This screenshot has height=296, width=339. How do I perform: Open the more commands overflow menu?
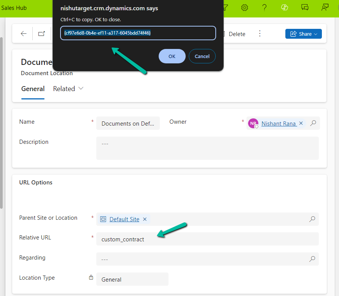[260, 34]
